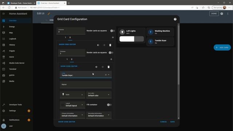This screenshot has height=131, width=233.
Task: Select inner grid card tab 1
Action: (67, 59)
